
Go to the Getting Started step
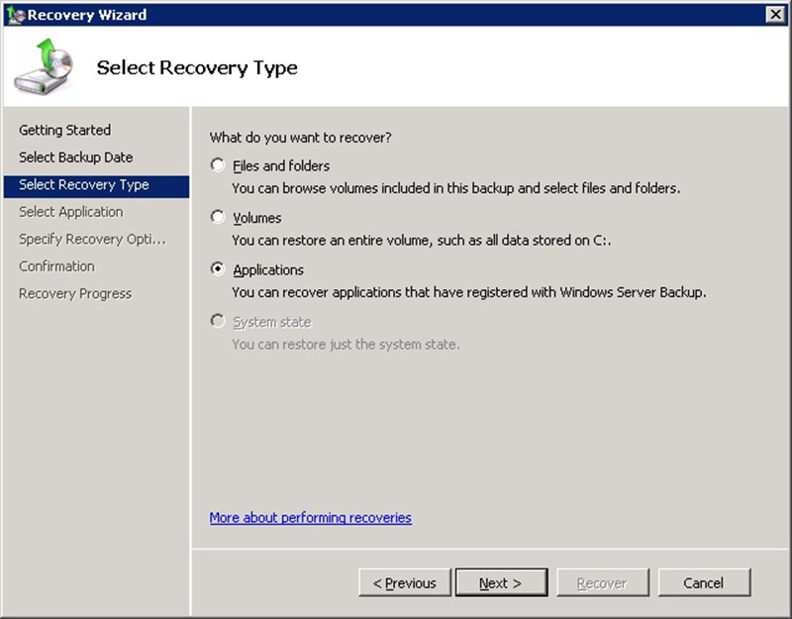click(64, 130)
